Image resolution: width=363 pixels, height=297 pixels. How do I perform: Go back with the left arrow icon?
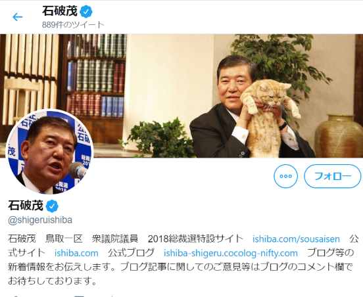click(x=18, y=17)
